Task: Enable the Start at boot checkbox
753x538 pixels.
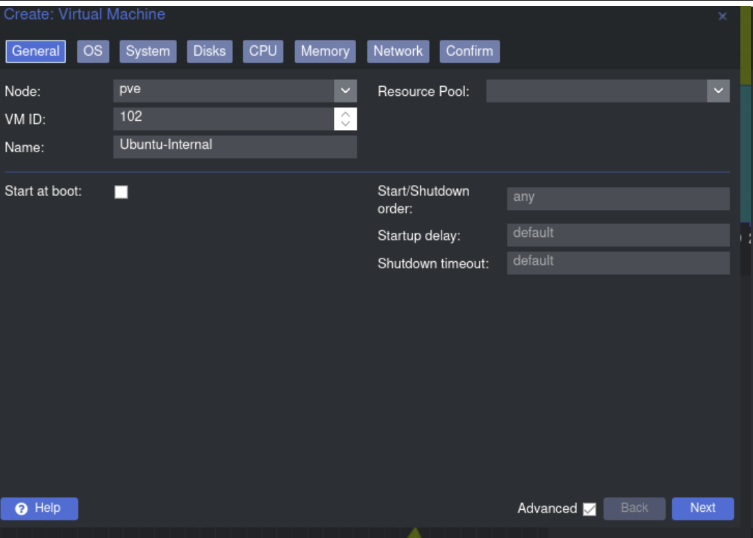Action: (x=121, y=192)
